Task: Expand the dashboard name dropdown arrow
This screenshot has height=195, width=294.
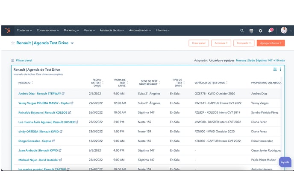Action: (x=72, y=43)
